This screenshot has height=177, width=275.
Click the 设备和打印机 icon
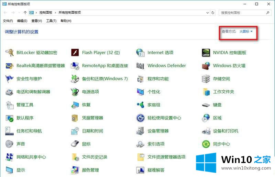(x=206, y=131)
